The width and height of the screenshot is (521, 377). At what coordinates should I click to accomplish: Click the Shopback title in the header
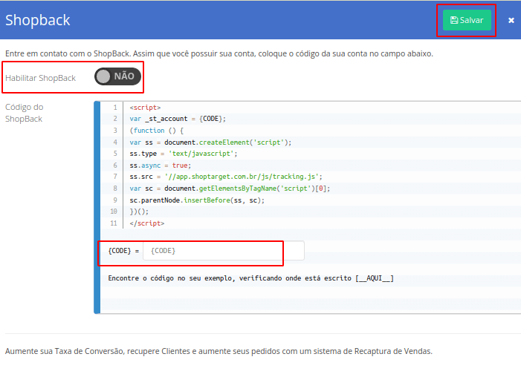(38, 20)
